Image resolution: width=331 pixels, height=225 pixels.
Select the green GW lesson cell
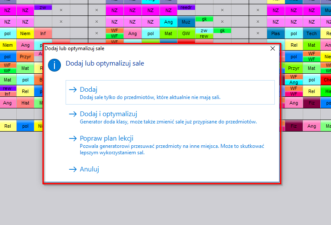(186, 33)
